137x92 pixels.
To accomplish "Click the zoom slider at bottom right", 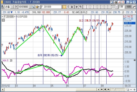I will [x=118, y=89].
